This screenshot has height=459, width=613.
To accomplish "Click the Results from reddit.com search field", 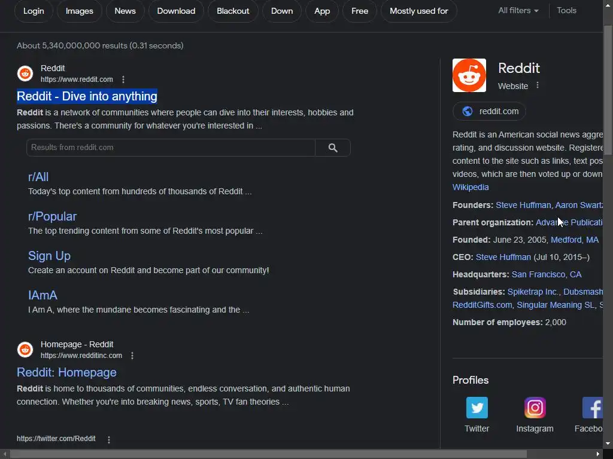I will pos(171,148).
